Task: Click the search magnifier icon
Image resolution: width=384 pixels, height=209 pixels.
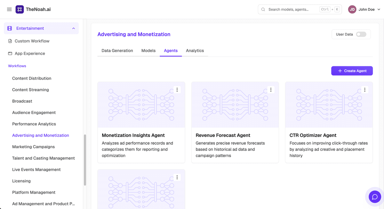Action: 263,10
